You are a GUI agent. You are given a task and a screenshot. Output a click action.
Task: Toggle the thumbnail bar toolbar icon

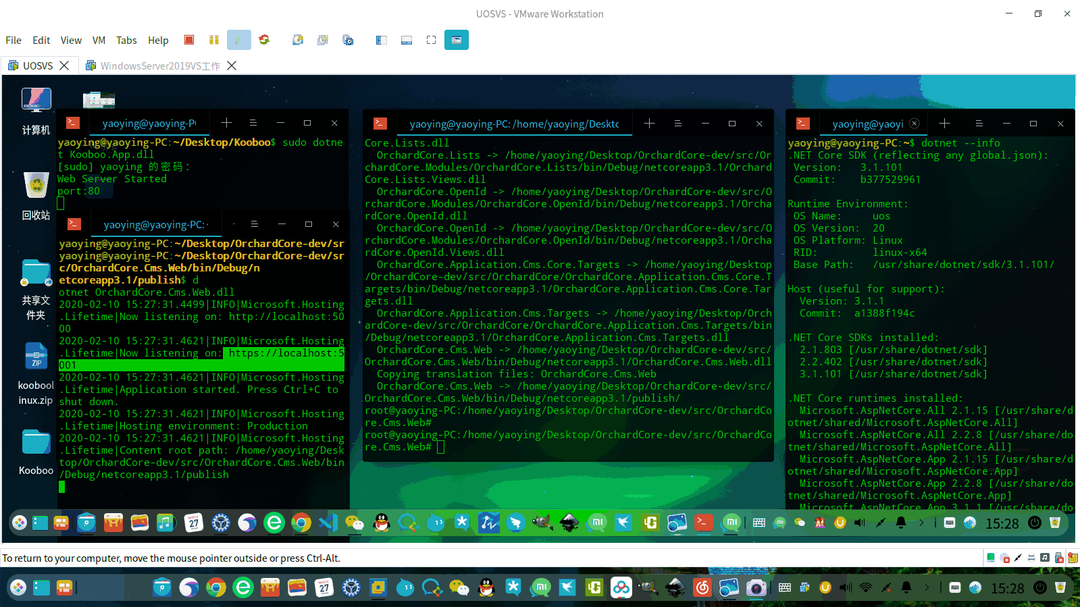407,40
